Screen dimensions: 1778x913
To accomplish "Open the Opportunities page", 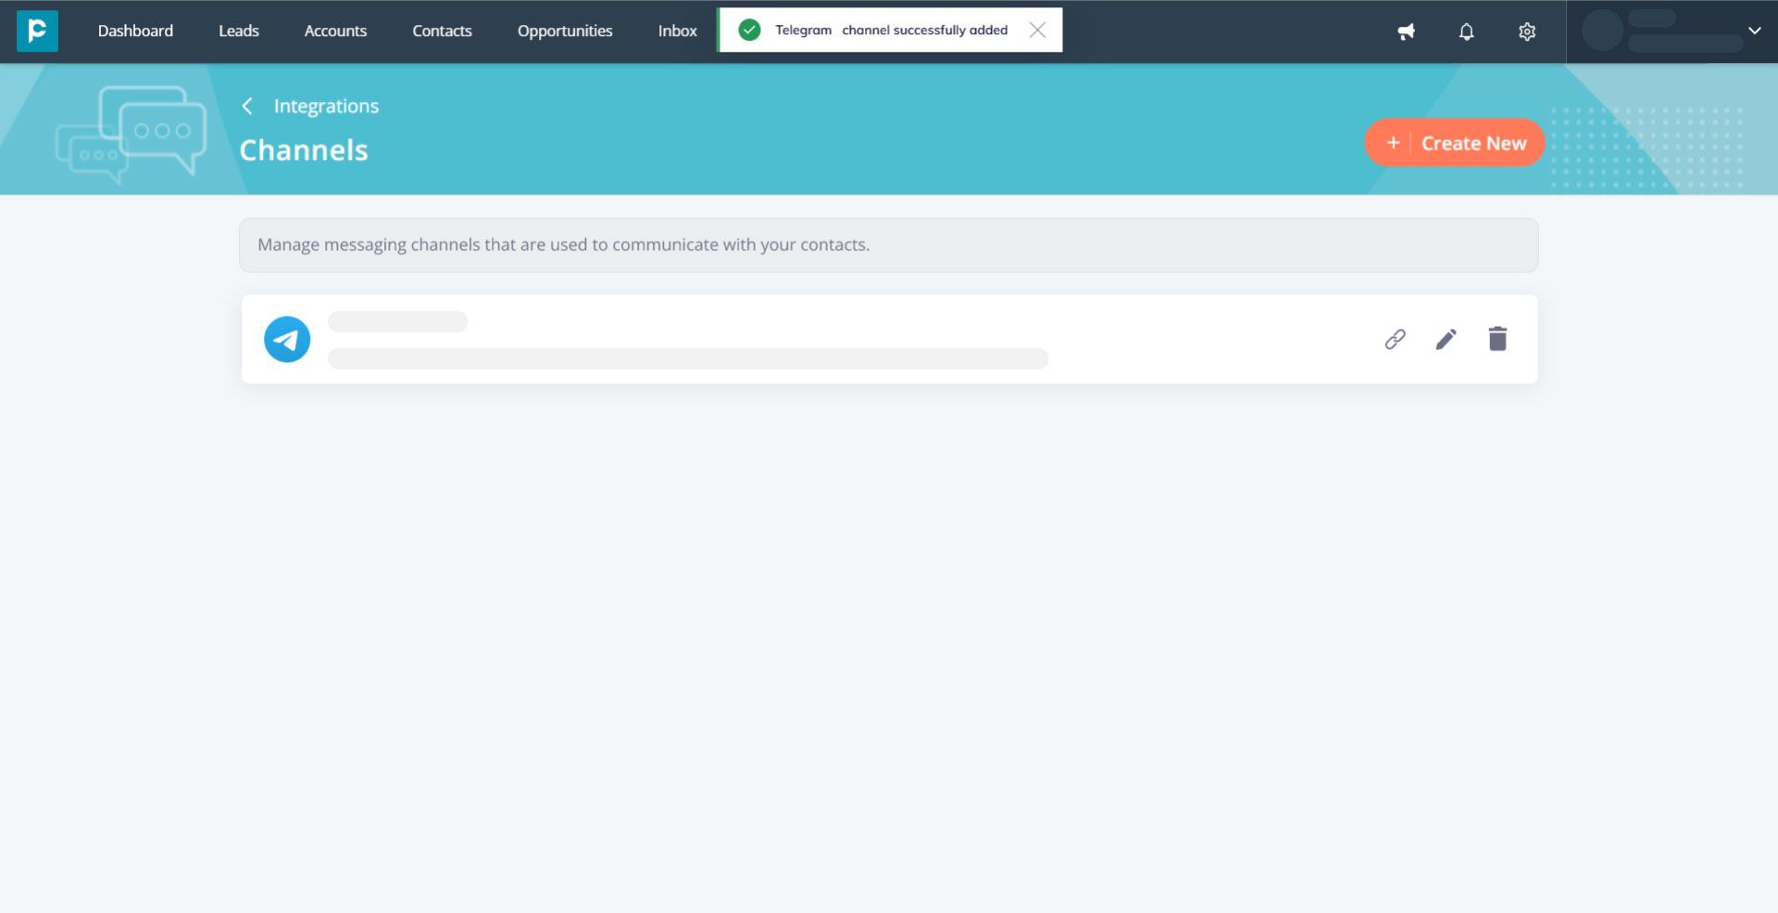I will pos(565,31).
